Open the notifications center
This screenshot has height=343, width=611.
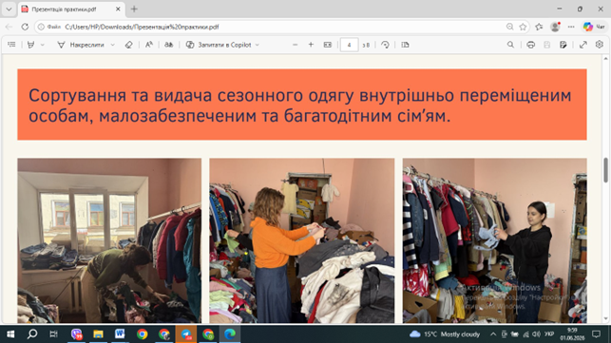(596, 334)
